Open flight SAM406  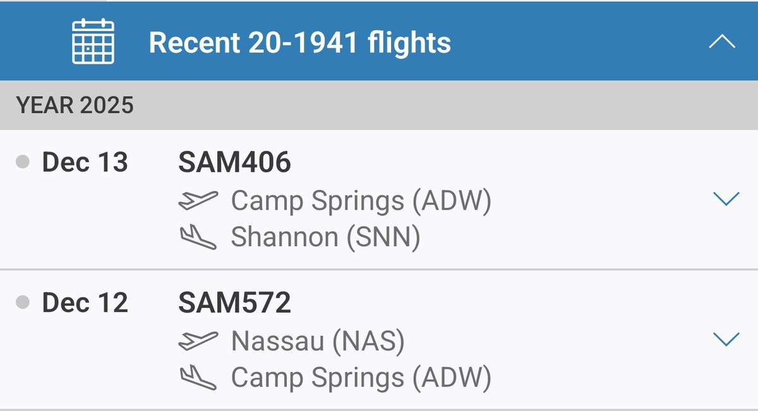tap(234, 163)
